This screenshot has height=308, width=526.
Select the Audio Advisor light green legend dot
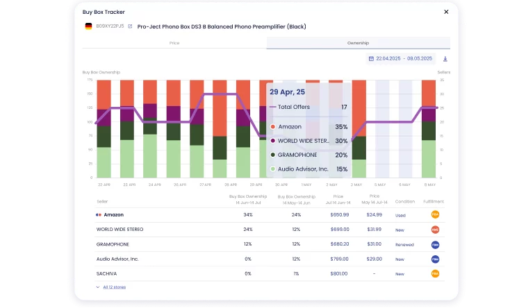[273, 169]
